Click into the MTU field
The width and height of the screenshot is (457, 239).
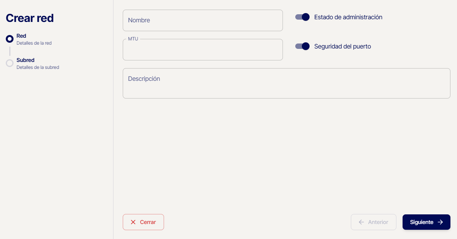(x=203, y=50)
